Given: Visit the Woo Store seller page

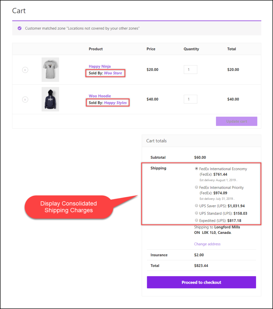Looking at the screenshot, I should click(x=113, y=73).
